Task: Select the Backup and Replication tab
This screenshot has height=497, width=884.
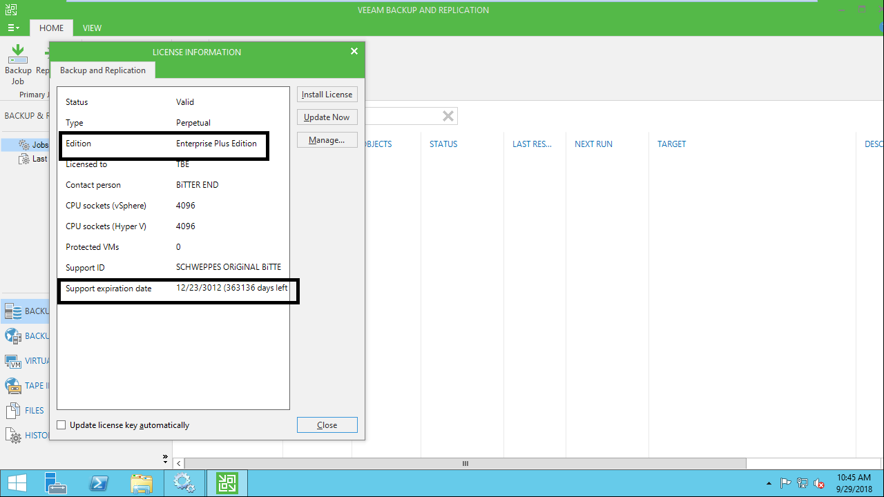Action: click(103, 70)
